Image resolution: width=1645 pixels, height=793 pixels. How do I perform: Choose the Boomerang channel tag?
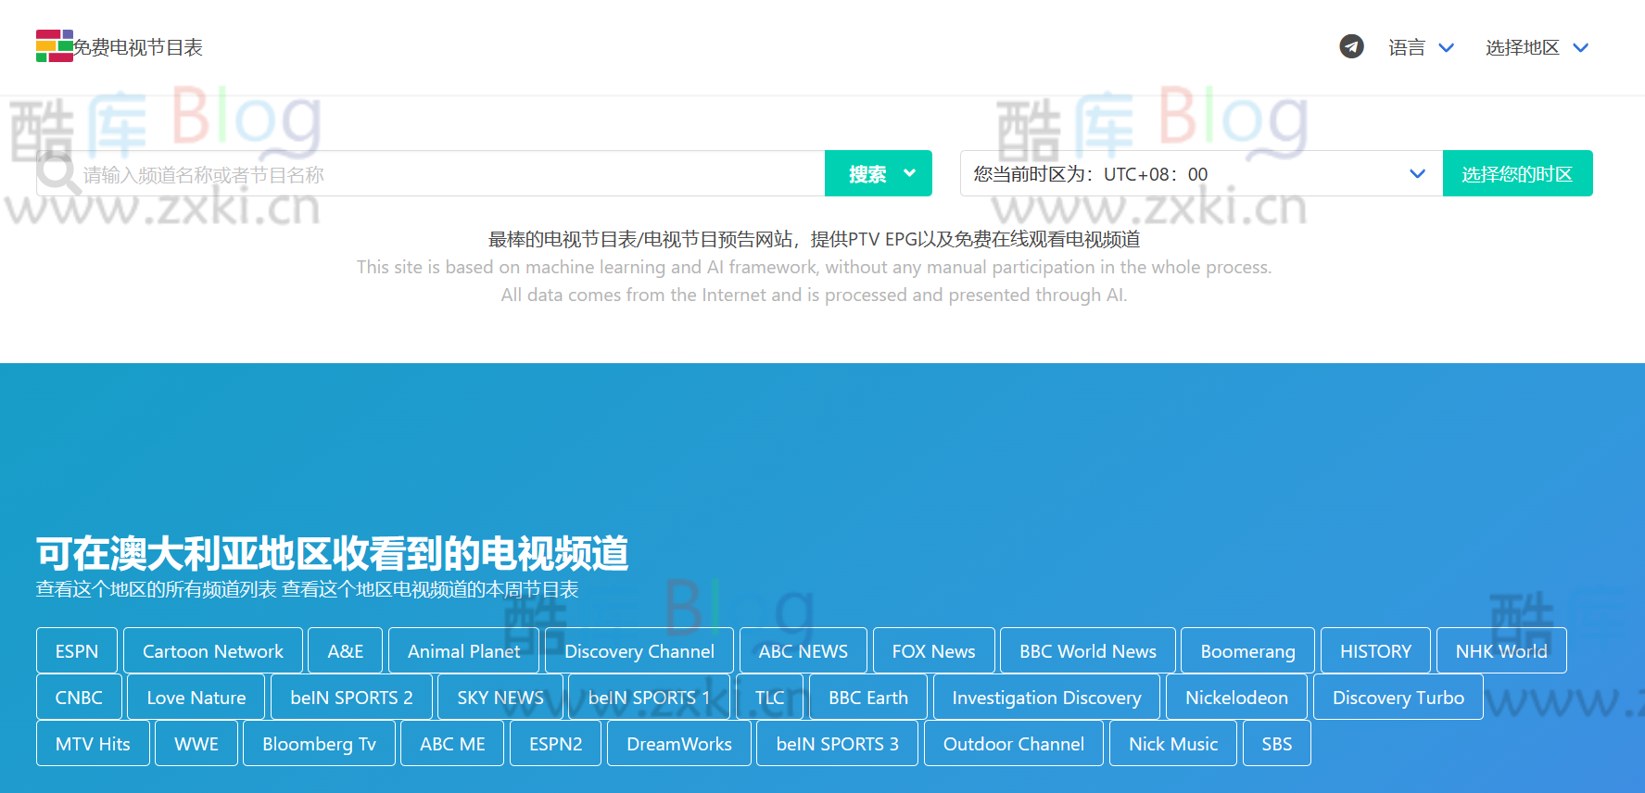tap(1248, 650)
